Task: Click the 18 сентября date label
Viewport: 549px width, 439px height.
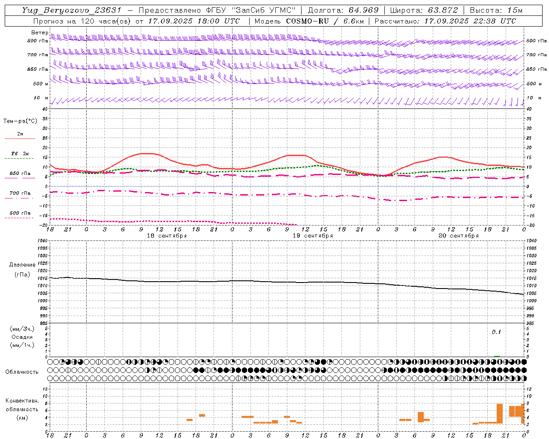Action: 167,236
